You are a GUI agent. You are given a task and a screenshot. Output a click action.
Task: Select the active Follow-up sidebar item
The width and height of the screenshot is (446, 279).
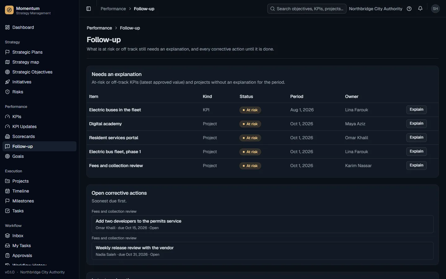tap(39, 146)
